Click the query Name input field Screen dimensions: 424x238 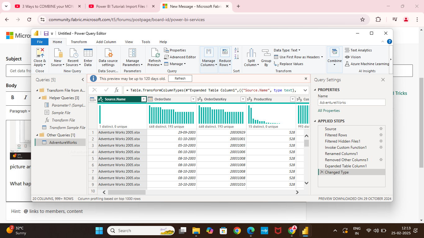click(x=352, y=102)
